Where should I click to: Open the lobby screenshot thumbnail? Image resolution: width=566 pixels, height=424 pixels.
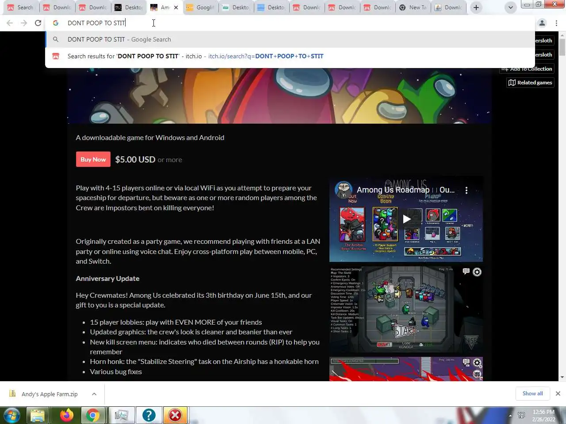pyautogui.click(x=406, y=309)
